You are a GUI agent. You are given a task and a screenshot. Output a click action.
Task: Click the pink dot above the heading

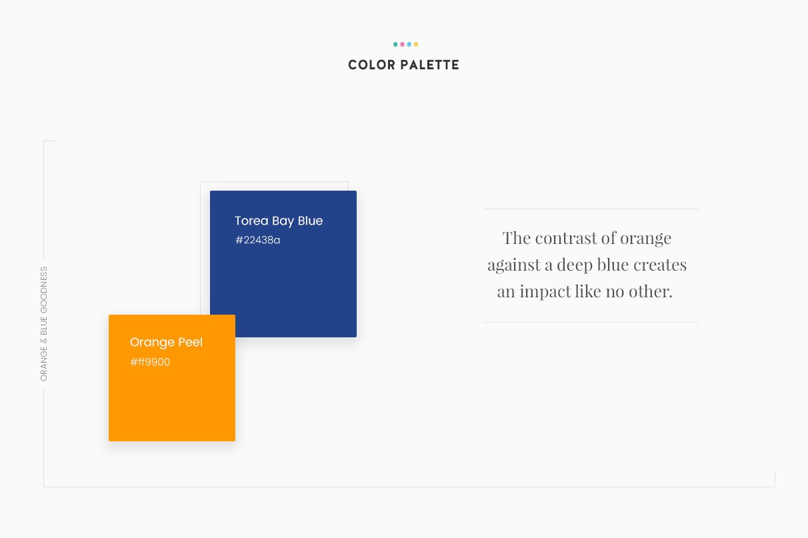click(402, 45)
